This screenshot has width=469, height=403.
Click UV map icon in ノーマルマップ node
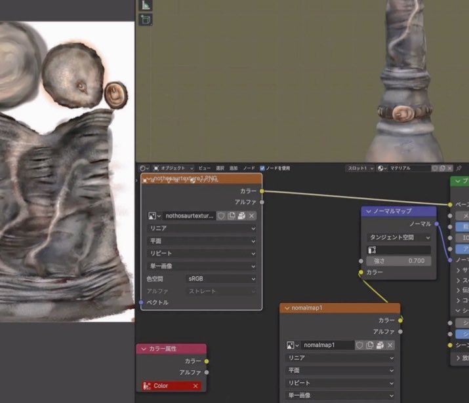[x=372, y=250]
